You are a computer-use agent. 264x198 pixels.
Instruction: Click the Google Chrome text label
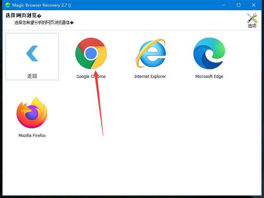click(91, 77)
